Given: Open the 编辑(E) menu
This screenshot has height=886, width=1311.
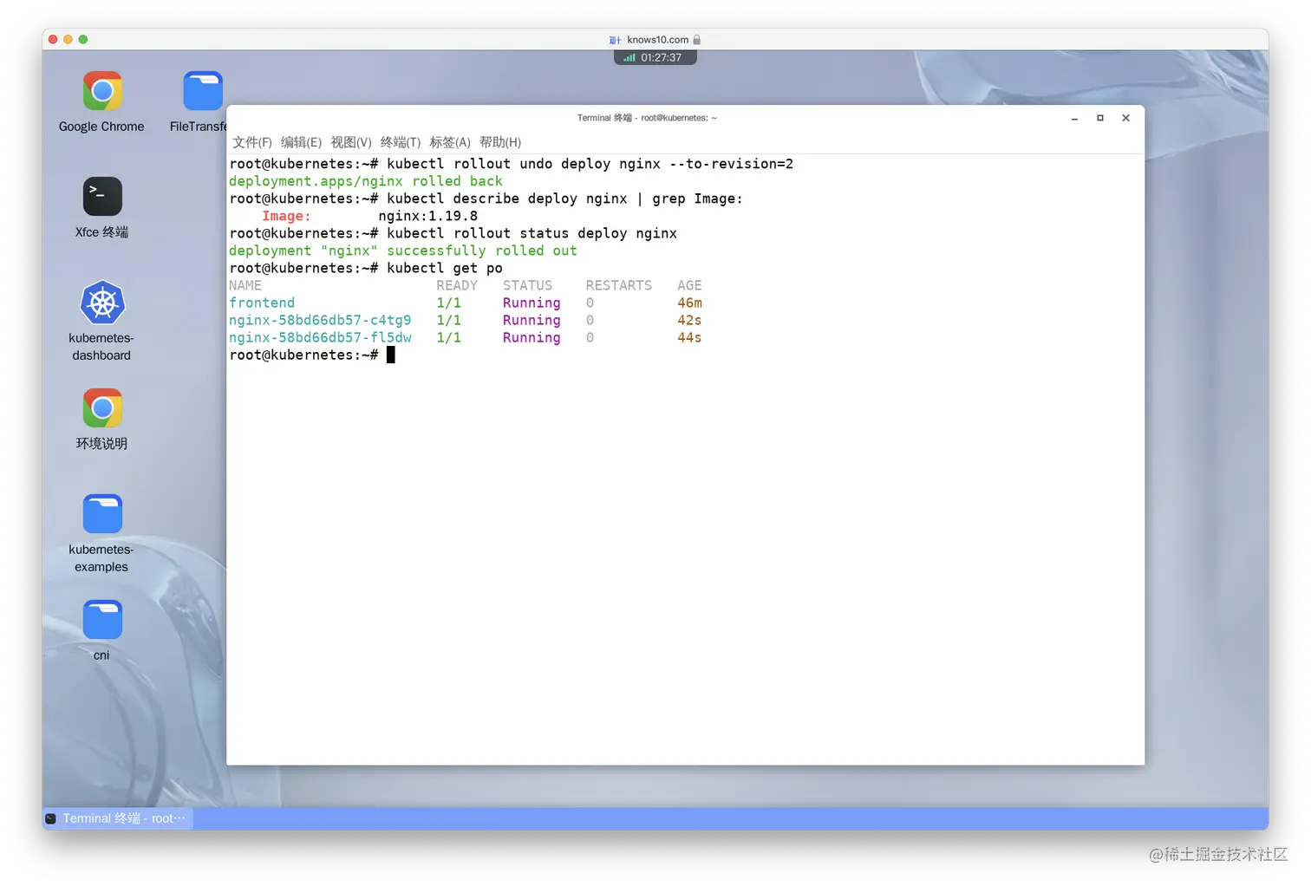Looking at the screenshot, I should click(301, 142).
